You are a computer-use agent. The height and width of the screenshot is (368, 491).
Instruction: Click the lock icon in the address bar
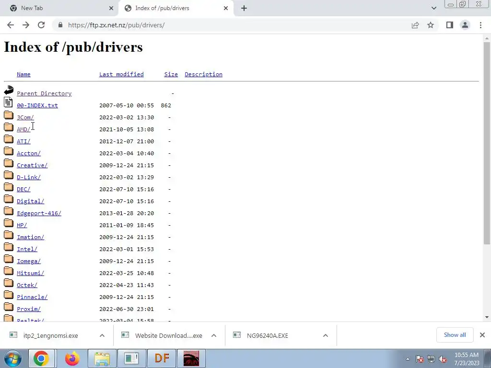(x=60, y=25)
